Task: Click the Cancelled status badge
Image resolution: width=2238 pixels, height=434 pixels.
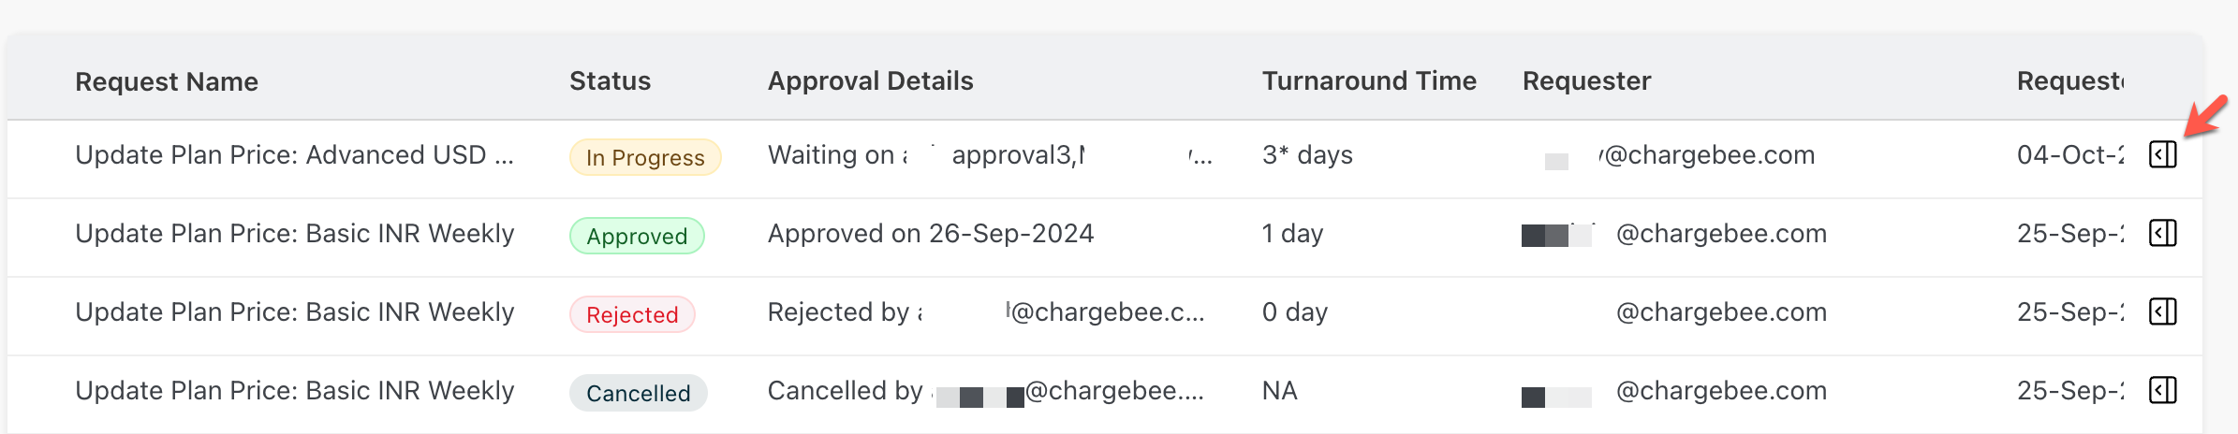Action: coord(638,393)
